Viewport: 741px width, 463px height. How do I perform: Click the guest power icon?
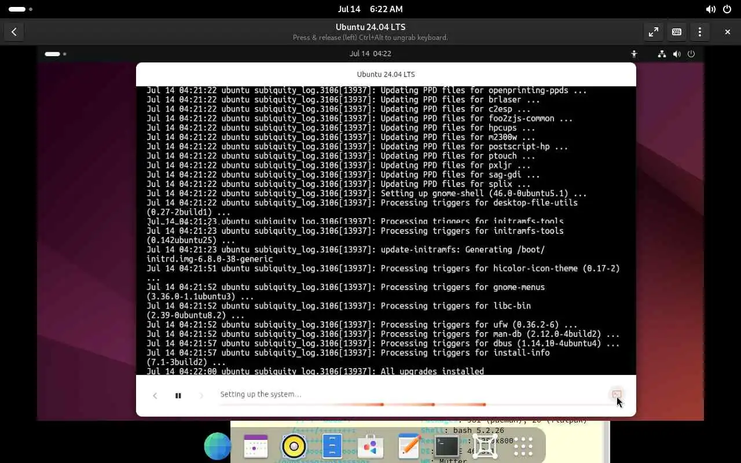[691, 54]
